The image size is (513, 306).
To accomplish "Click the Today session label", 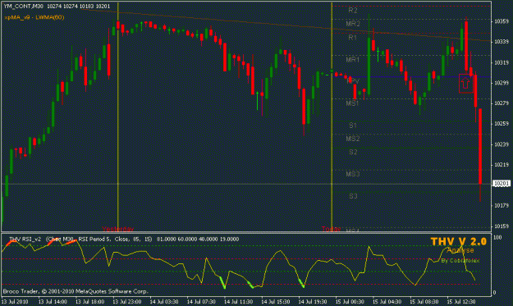I will 331,229.
